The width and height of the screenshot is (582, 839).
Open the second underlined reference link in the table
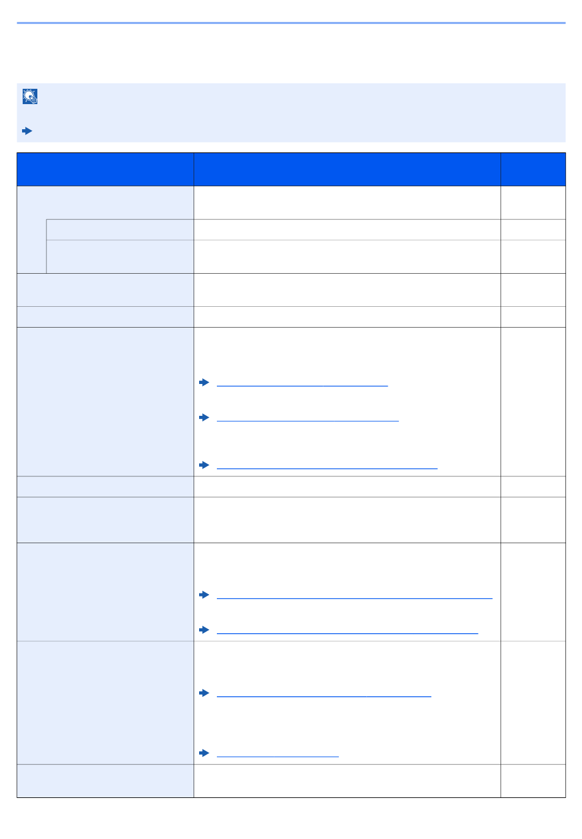pos(308,418)
